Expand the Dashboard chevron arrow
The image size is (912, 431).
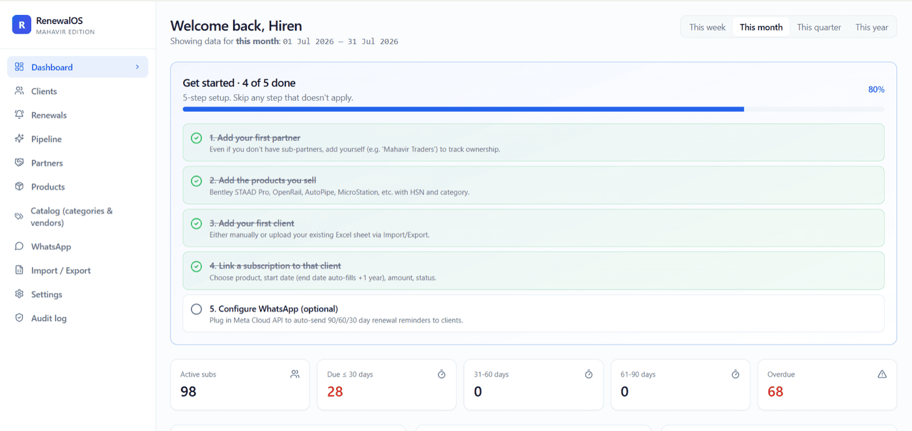(x=137, y=67)
